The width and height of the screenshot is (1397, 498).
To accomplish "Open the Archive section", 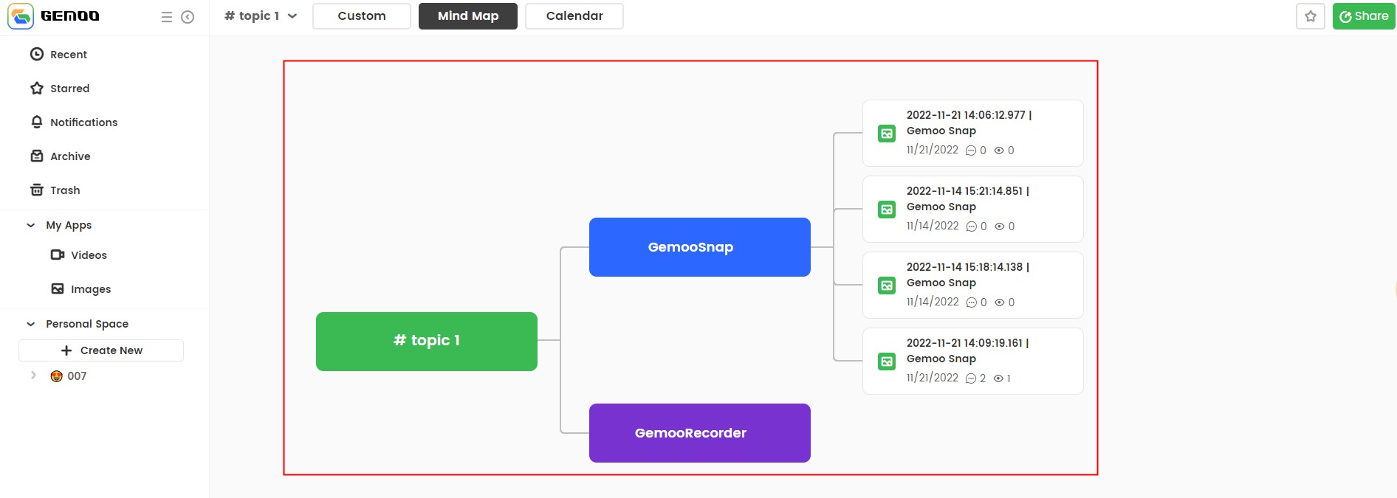I will point(61,156).
